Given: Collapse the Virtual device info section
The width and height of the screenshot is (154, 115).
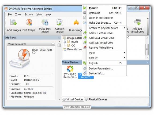Looking at the screenshot, I should point(53,44).
